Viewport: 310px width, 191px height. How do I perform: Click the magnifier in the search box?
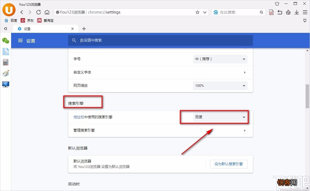[261, 12]
